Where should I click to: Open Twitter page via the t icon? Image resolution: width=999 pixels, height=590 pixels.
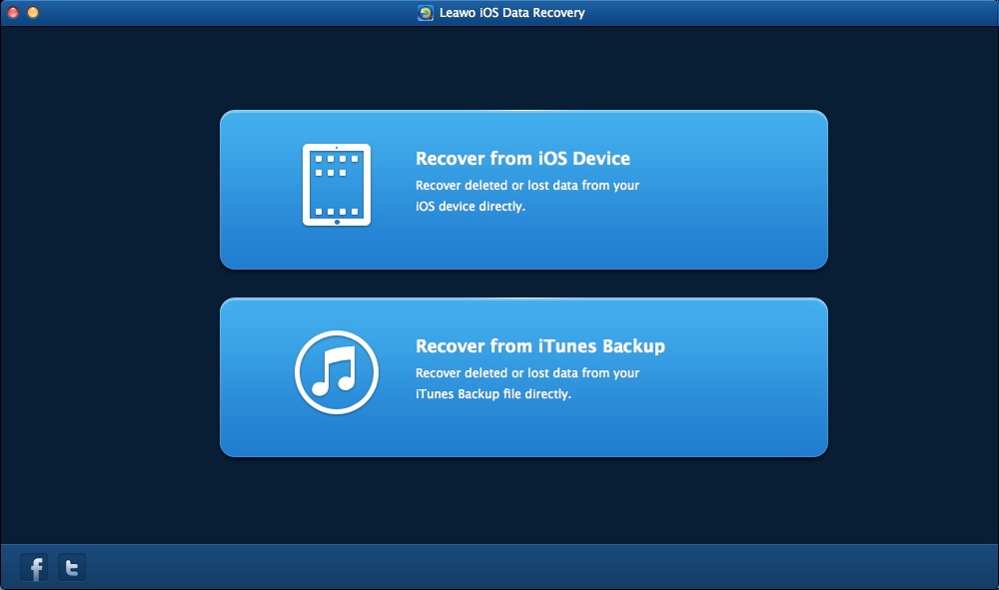[72, 566]
